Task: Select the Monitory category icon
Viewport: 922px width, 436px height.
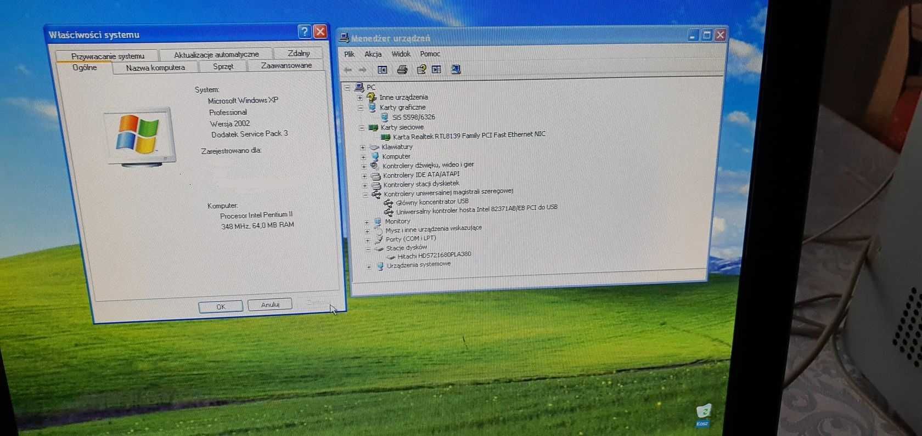Action: [x=378, y=222]
